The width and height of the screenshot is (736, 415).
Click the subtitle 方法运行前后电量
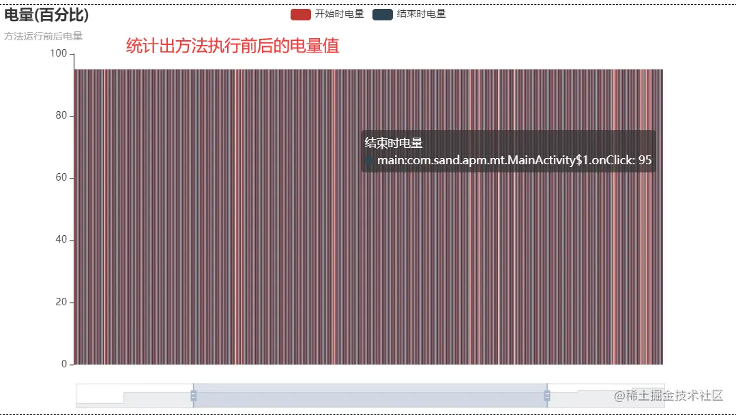click(x=42, y=37)
